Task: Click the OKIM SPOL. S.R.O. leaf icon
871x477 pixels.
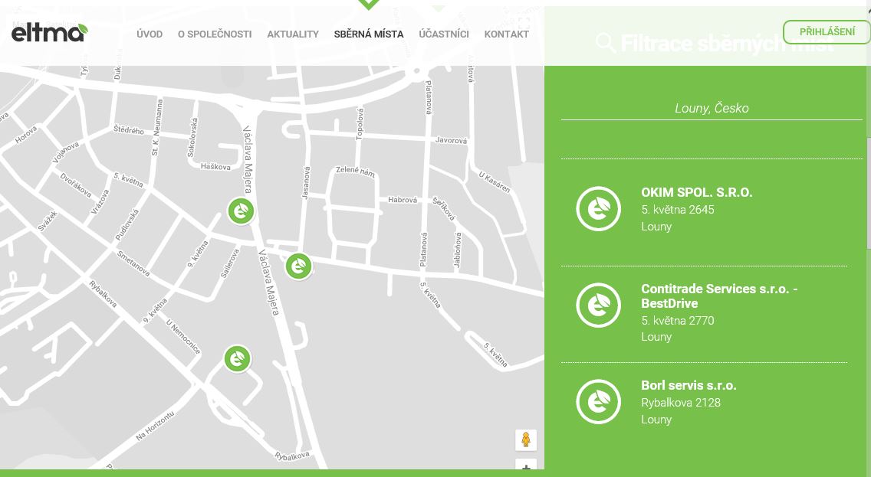Action: tap(598, 208)
